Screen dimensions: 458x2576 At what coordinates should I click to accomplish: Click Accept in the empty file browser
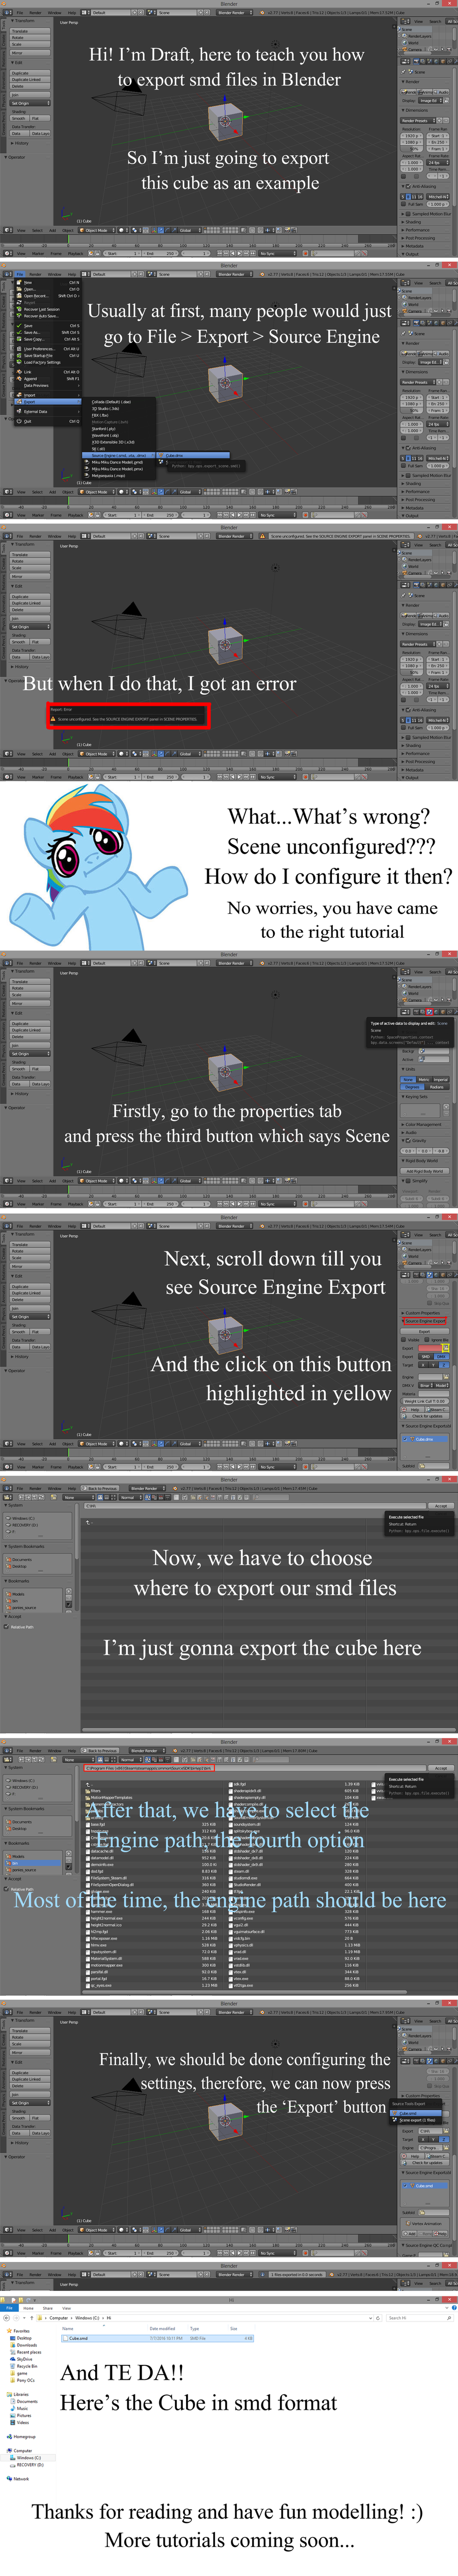(441, 1506)
